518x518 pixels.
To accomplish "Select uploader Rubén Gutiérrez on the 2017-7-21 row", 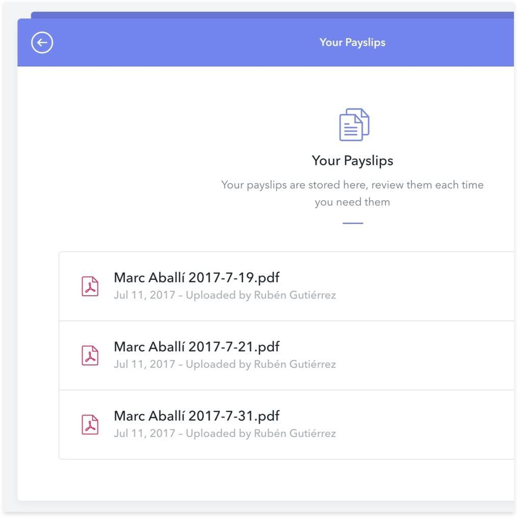I will pyautogui.click(x=295, y=364).
